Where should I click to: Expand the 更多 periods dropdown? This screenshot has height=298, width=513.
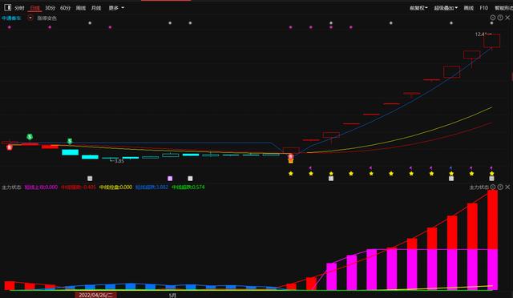click(x=116, y=8)
